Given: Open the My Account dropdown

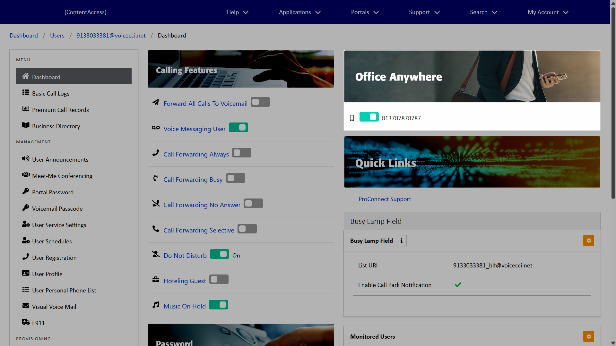Looking at the screenshot, I should click(x=548, y=12).
